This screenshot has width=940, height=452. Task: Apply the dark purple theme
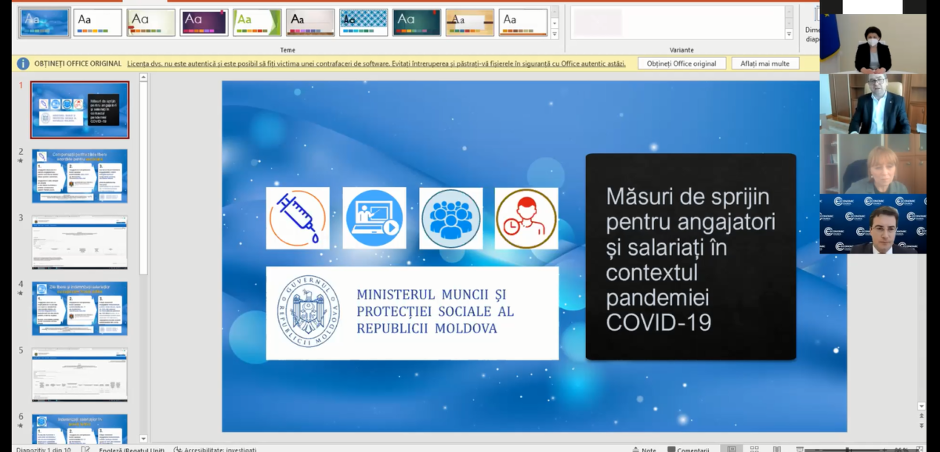point(204,23)
